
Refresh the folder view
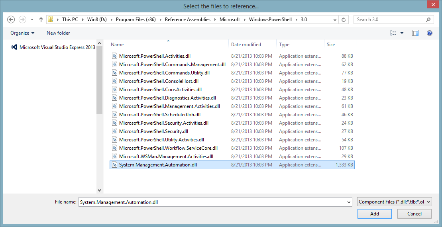pyautogui.click(x=343, y=20)
